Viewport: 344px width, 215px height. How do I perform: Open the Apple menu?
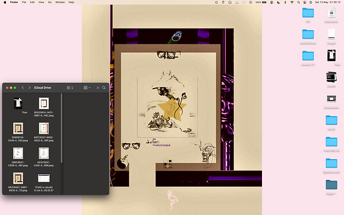[5, 2]
